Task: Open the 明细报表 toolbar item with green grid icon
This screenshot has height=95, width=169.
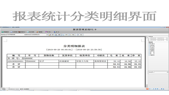Action: (5, 32)
